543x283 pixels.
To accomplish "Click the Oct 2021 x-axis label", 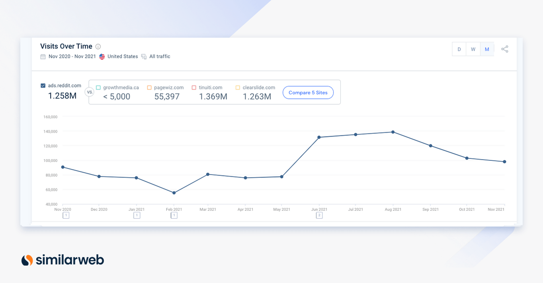I will click(467, 209).
